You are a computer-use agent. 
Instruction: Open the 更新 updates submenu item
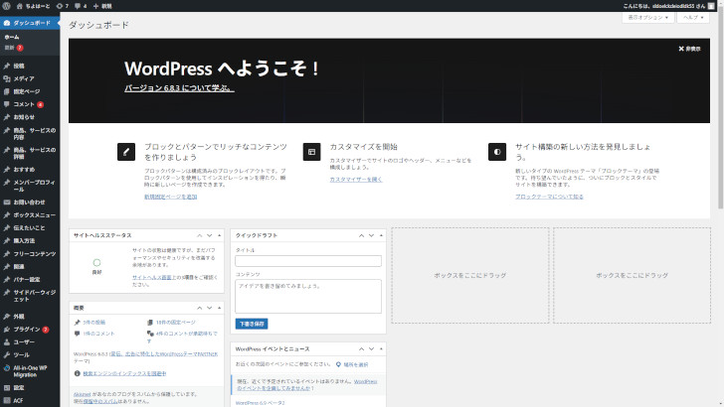13,48
